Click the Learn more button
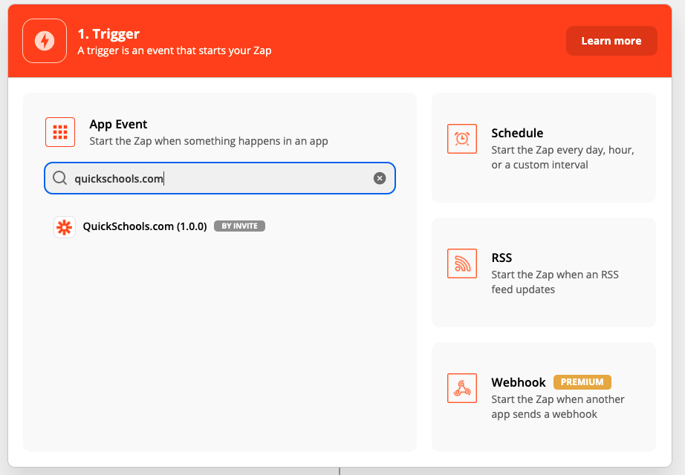The image size is (685, 475). 611,41
